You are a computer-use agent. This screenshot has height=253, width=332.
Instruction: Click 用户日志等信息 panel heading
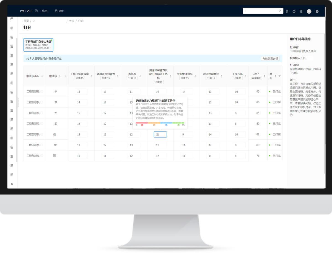pyautogui.click(x=300, y=39)
